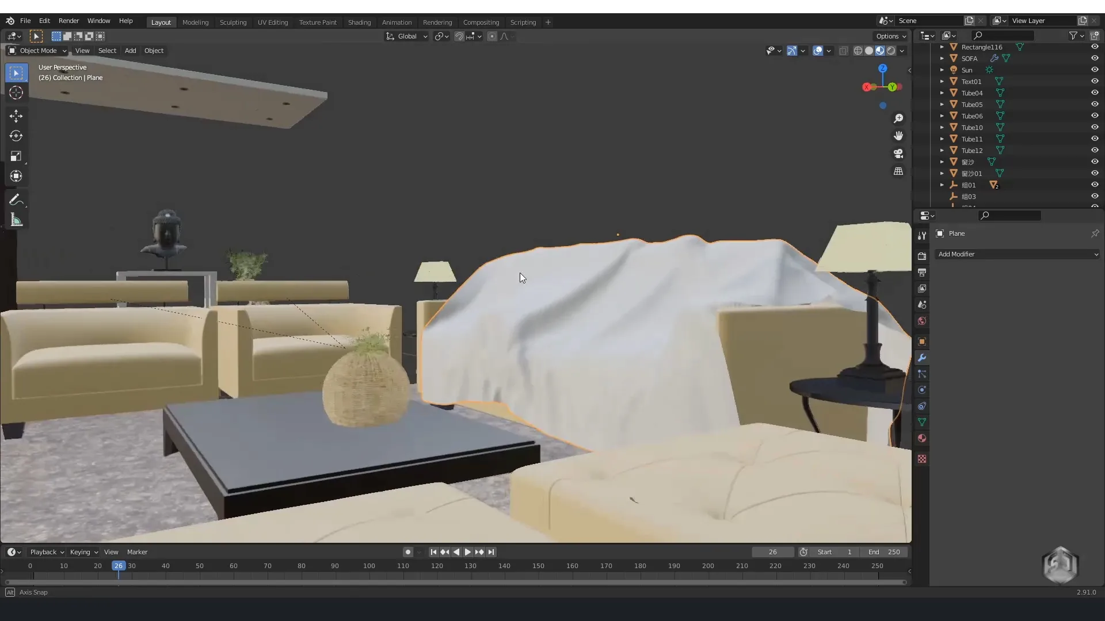Open the Object Mode dropdown
1105x621 pixels.
(37, 51)
